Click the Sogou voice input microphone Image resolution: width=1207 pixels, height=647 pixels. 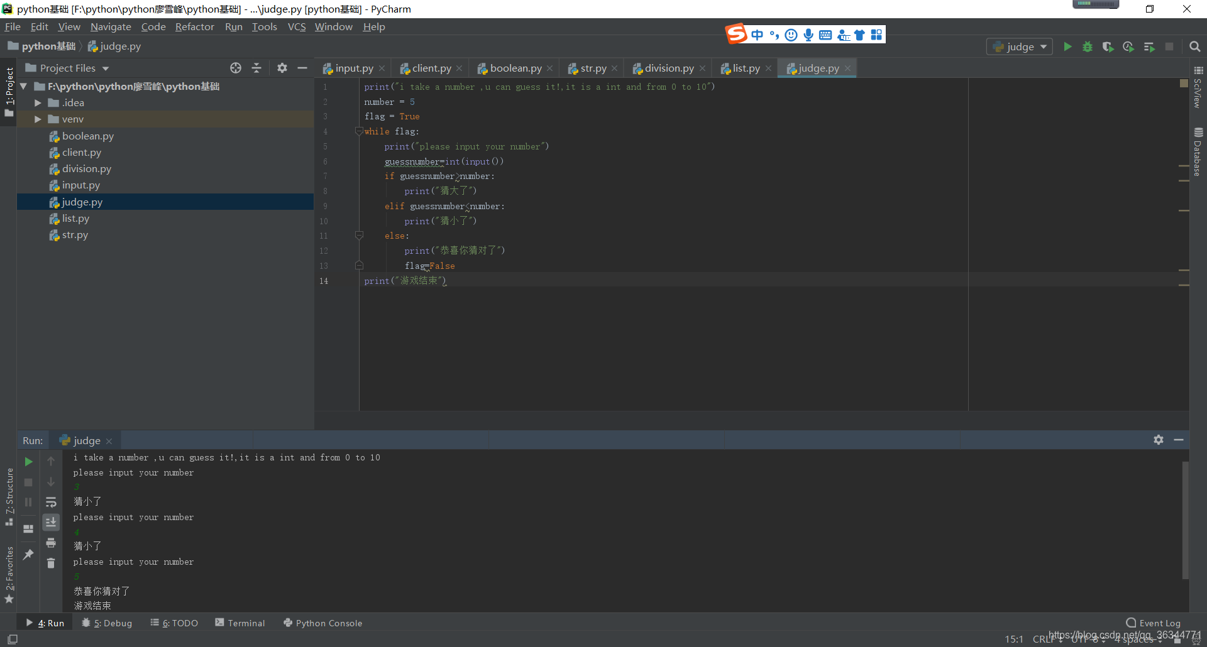coord(808,35)
